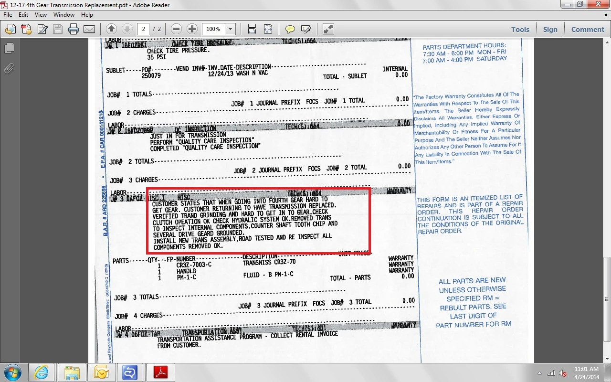Fit page to window width icon

point(252,29)
